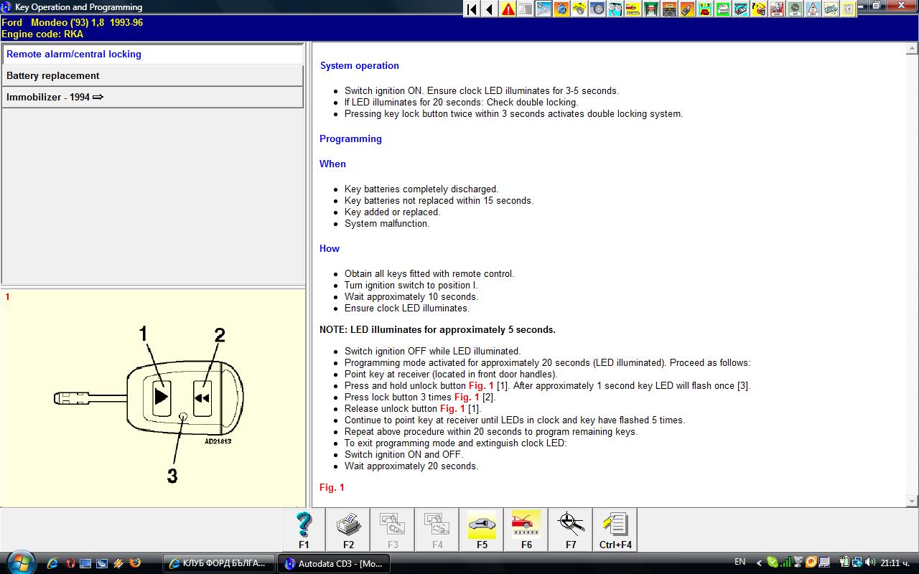Click the F7 magnifier search icon

(x=571, y=530)
